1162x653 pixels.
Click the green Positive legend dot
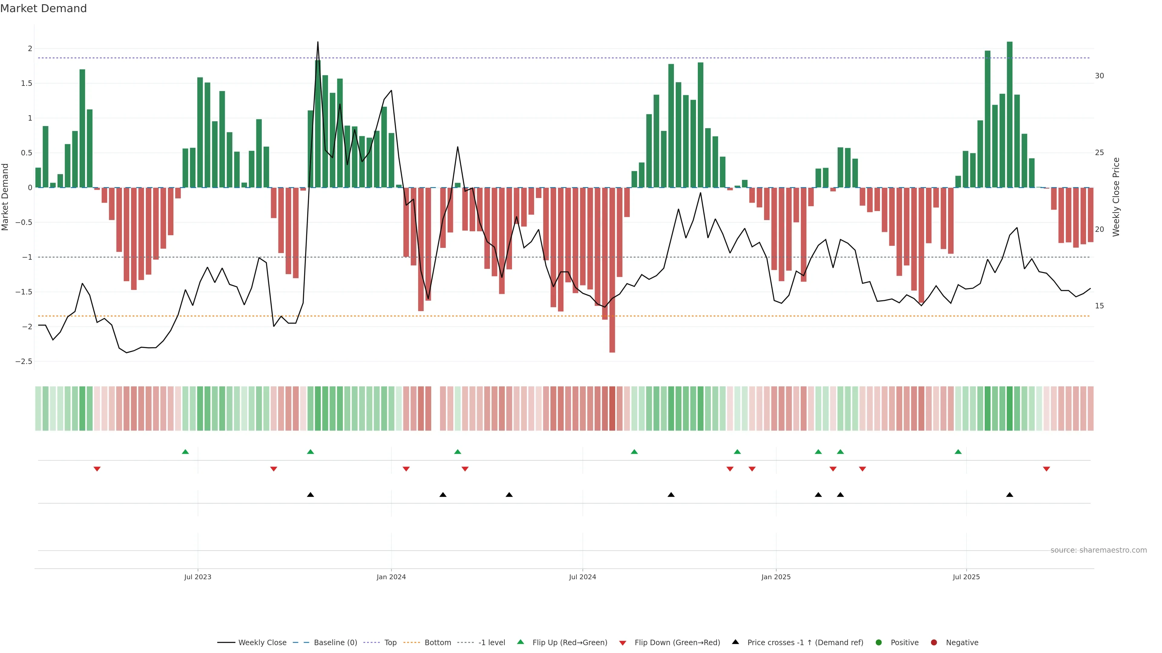coord(878,643)
